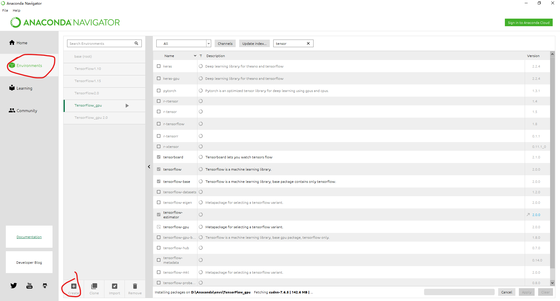Select the TensorFlow2.0 environment
The image size is (560, 301).
[x=104, y=93]
